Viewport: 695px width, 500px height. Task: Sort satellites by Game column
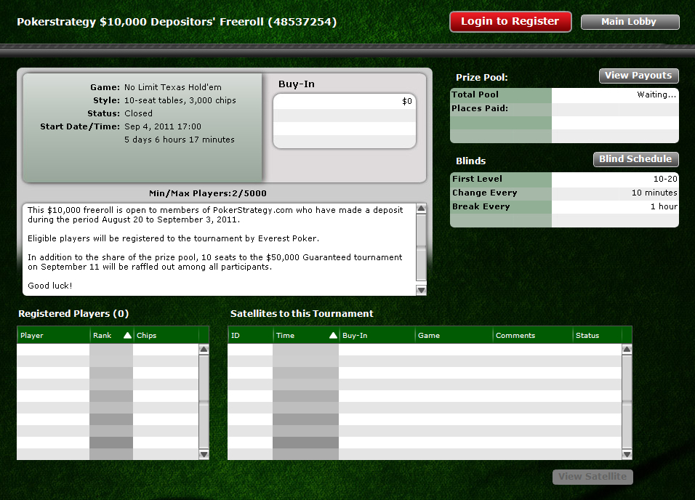[x=454, y=336]
